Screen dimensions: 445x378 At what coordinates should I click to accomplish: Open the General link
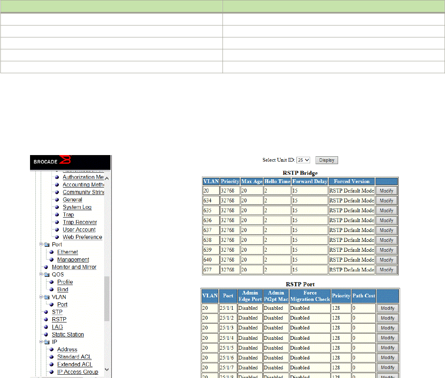pyautogui.click(x=72, y=200)
